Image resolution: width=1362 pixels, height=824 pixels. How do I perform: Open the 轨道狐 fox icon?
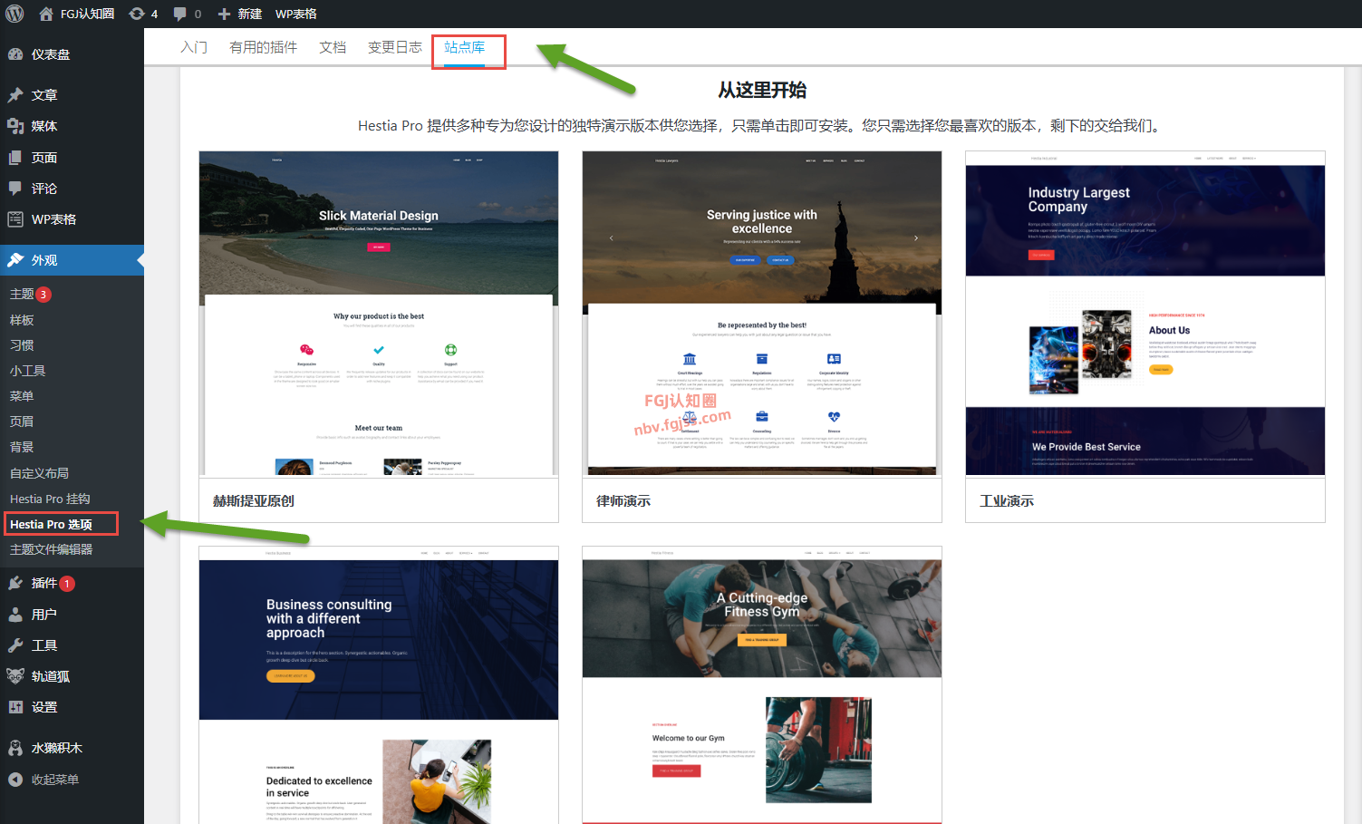(x=15, y=676)
